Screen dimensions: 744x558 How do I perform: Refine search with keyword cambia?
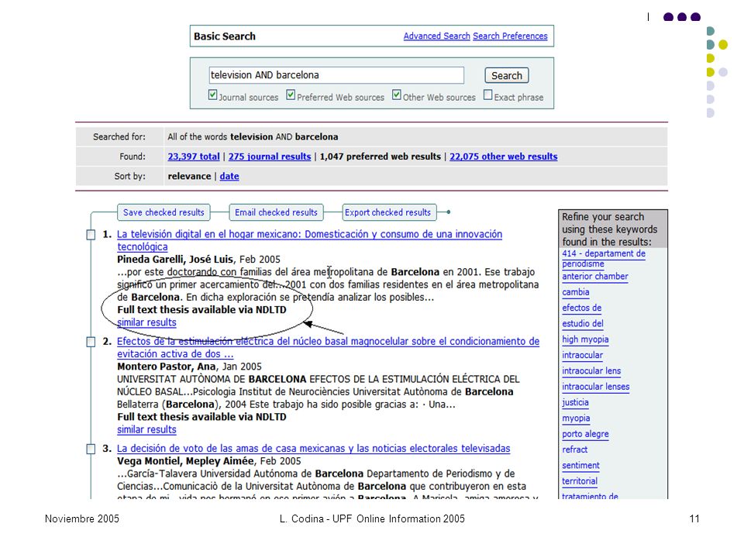(576, 292)
